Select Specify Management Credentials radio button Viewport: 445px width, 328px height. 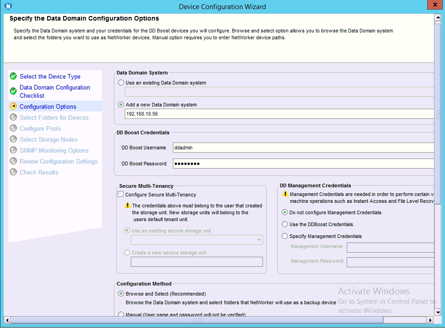click(285, 236)
